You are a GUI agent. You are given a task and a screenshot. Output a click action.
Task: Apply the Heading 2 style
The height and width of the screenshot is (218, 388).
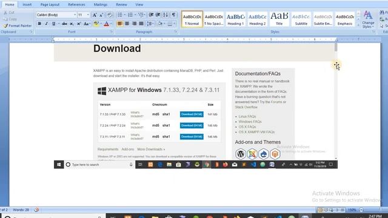(257, 19)
